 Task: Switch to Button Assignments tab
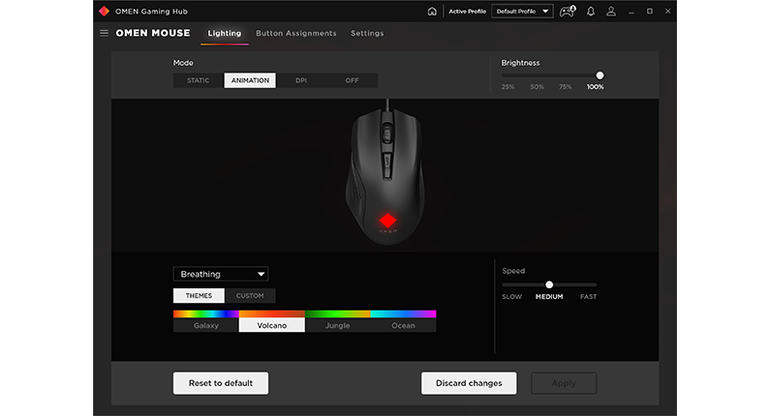tap(296, 33)
